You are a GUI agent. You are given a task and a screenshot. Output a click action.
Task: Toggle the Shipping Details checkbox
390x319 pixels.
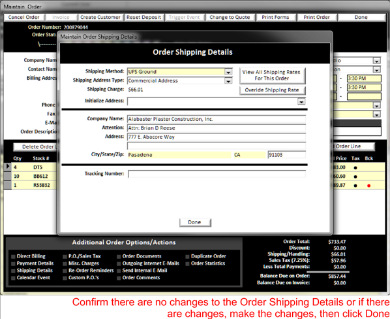(x=13, y=271)
